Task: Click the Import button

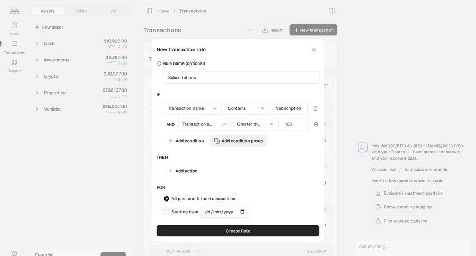Action: [x=272, y=30]
